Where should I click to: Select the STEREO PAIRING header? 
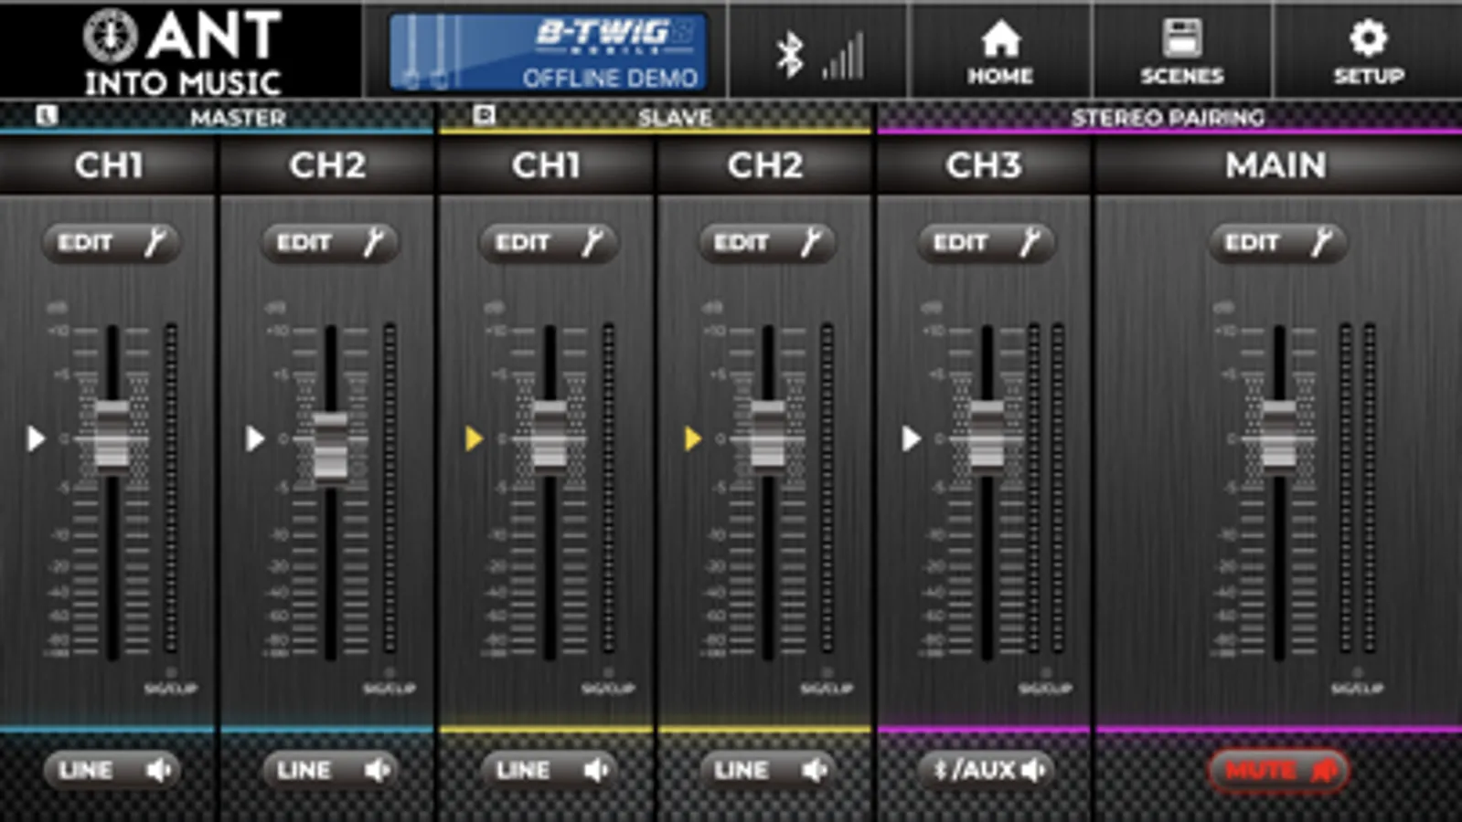coord(1168,117)
